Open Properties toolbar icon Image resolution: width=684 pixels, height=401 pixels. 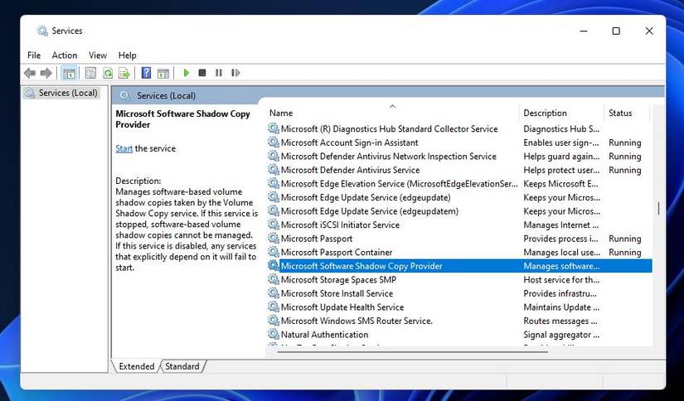(90, 73)
